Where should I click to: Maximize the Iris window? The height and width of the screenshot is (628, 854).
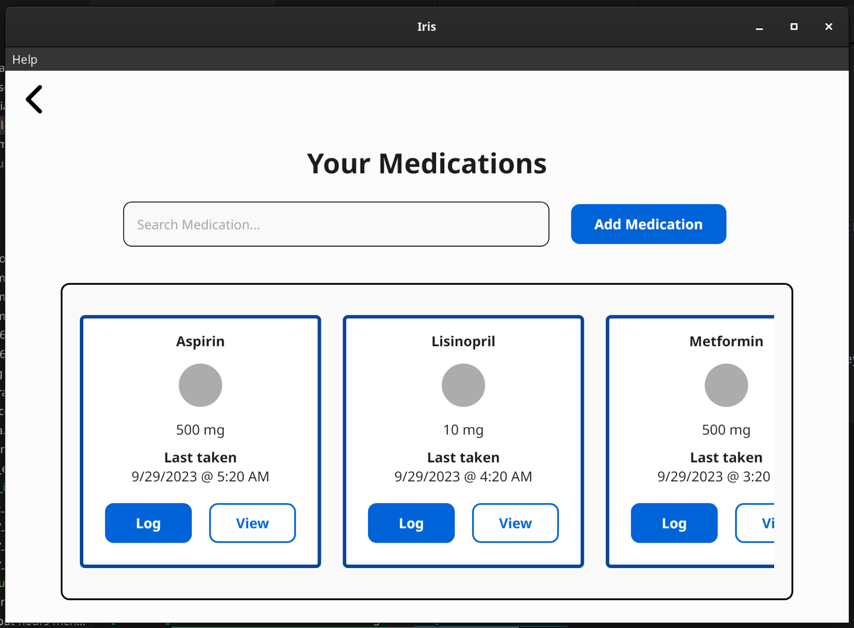[x=793, y=27]
